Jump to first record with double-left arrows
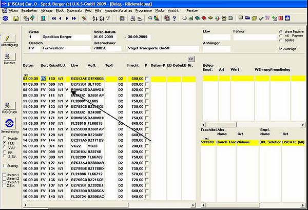Viewport: 308px width, 210px height. click(x=53, y=18)
